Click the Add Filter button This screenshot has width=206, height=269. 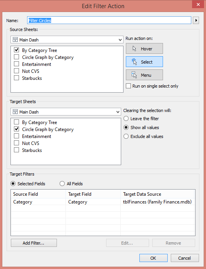(34, 243)
